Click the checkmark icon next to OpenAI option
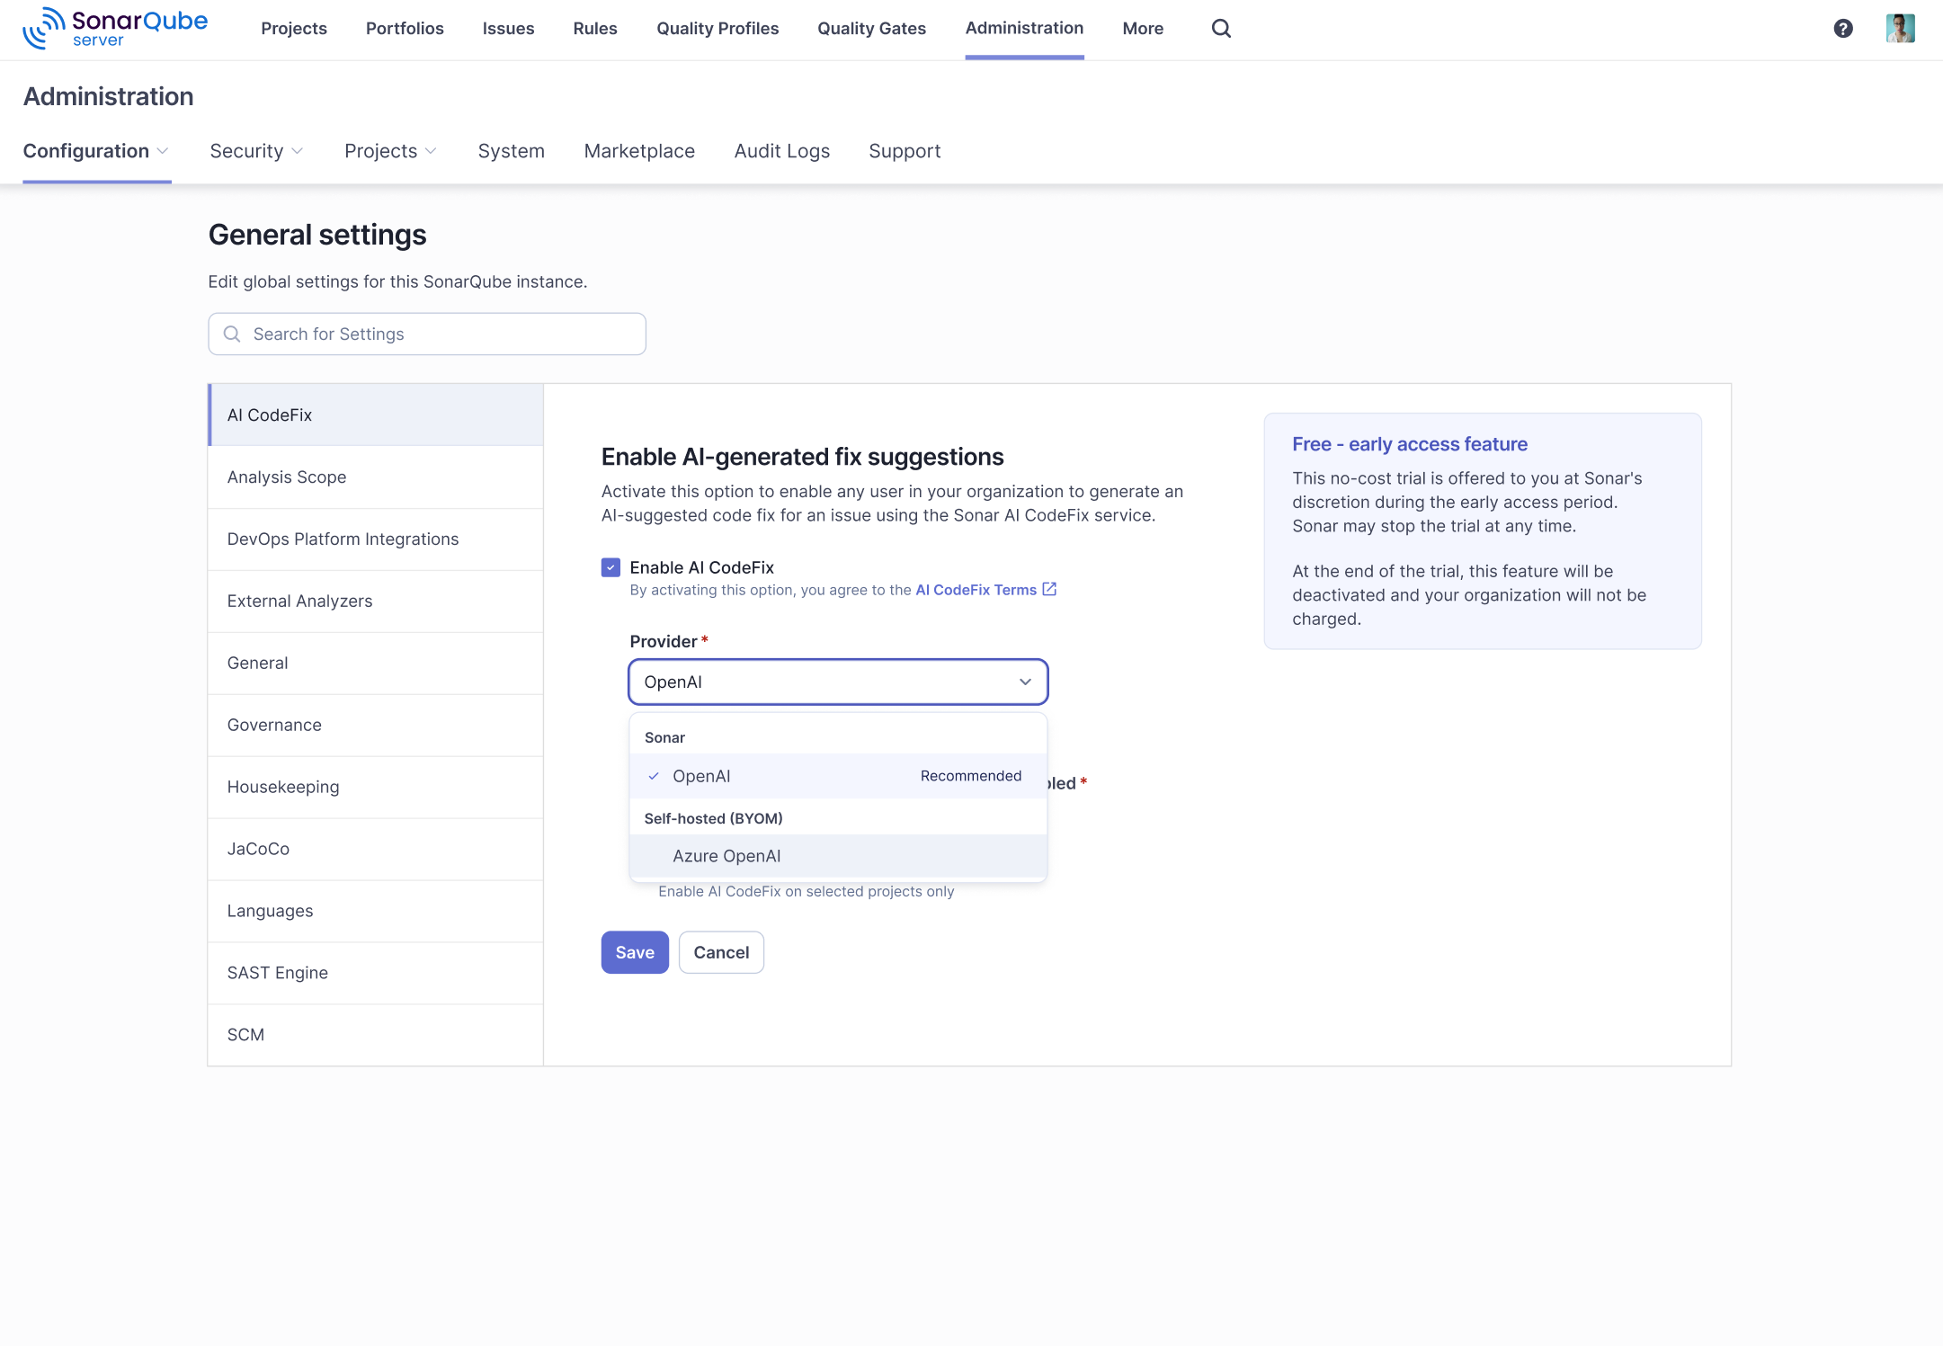Viewport: 1943px width, 1346px height. [654, 776]
